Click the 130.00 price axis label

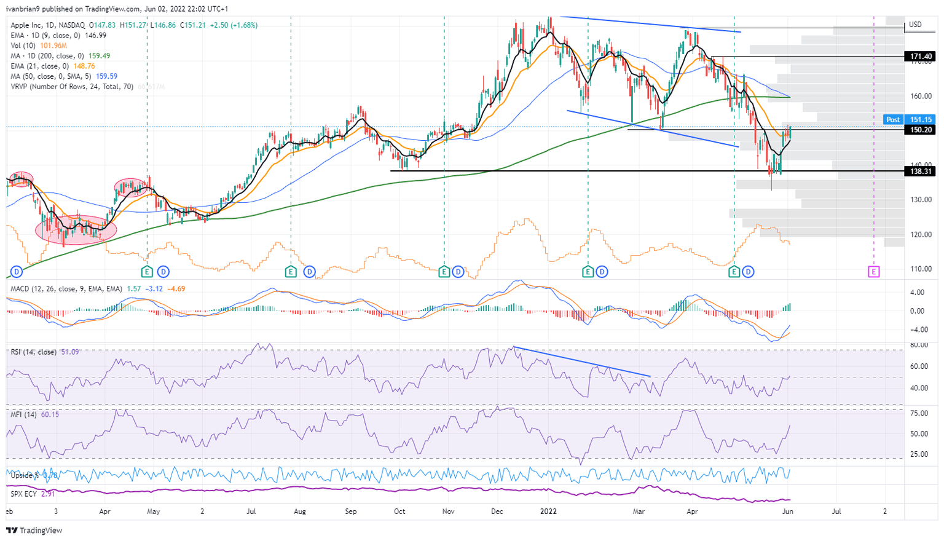pos(921,200)
